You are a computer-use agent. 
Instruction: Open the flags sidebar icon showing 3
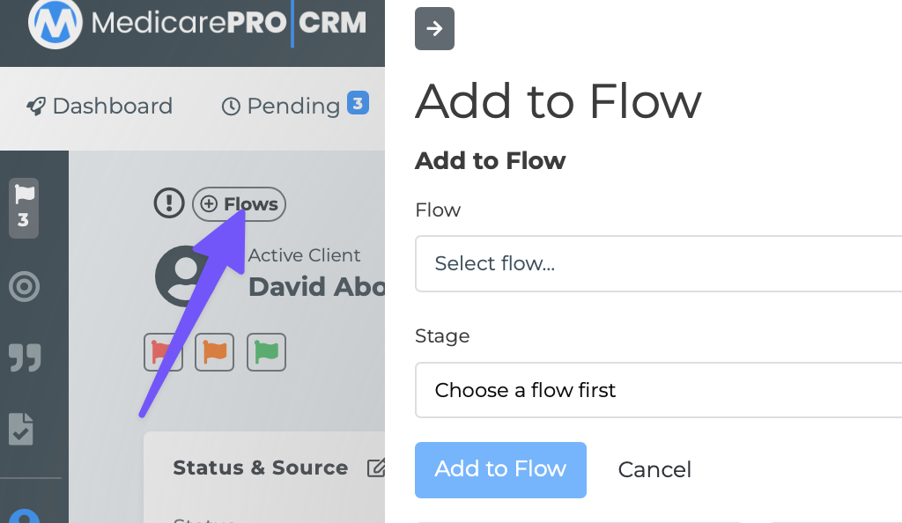click(x=24, y=207)
